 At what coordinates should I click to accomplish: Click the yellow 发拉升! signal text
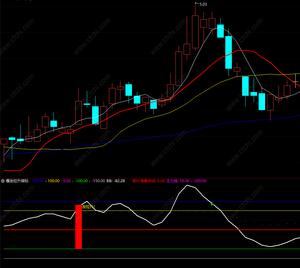(88, 207)
